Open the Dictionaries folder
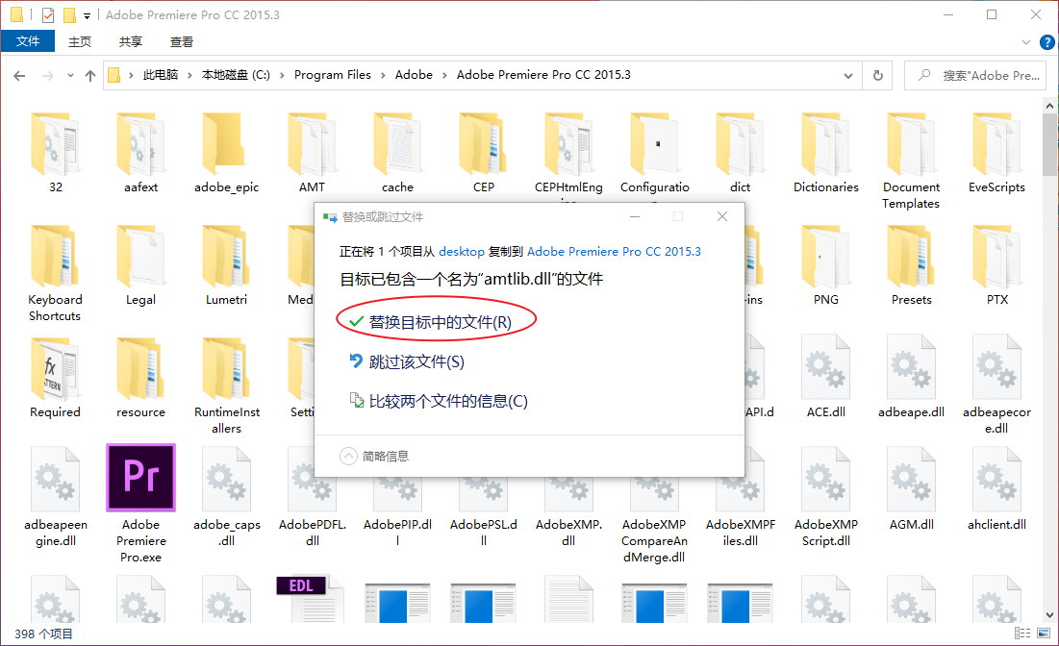 pyautogui.click(x=826, y=144)
